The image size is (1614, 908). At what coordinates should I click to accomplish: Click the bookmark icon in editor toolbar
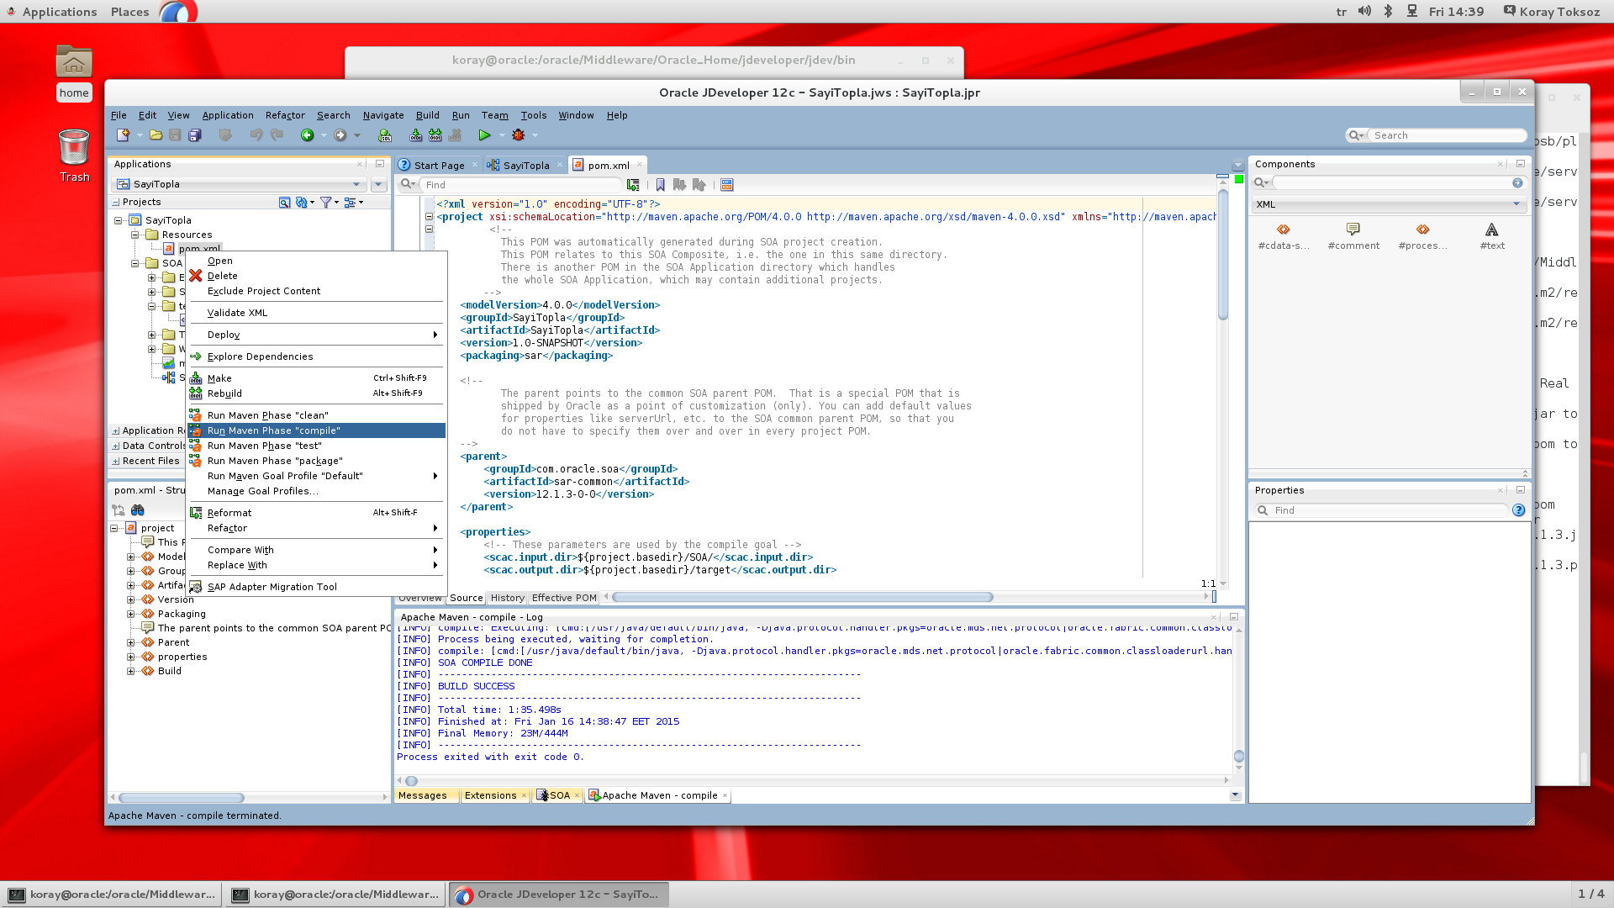click(x=660, y=185)
